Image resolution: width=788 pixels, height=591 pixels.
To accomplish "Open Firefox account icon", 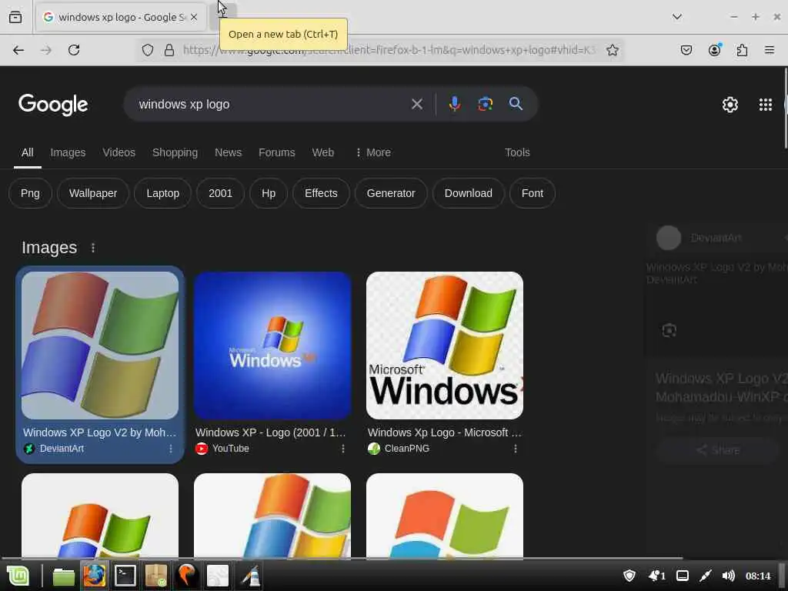I will [x=715, y=50].
